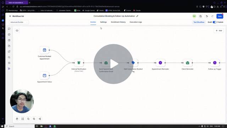Click the Windows taskbar Search box

pyautogui.click(x=20, y=126)
